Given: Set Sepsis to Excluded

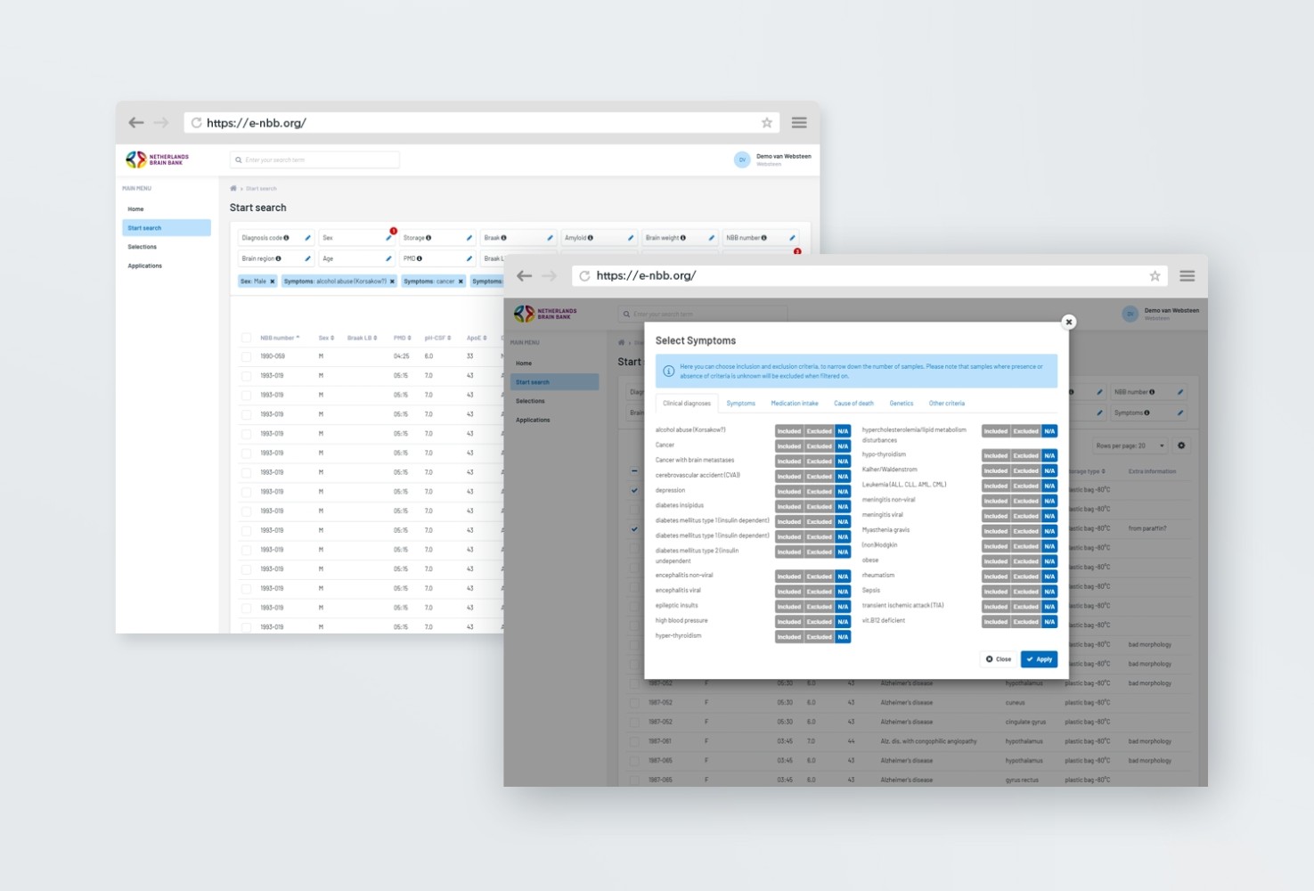Looking at the screenshot, I should coord(1026,592).
